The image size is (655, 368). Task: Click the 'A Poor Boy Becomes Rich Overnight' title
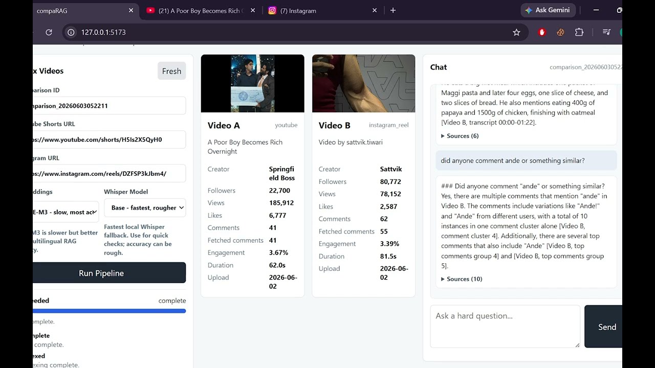tap(245, 147)
